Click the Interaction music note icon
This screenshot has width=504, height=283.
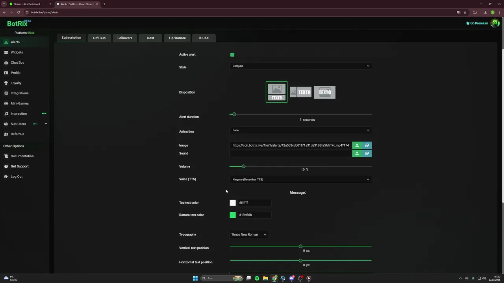click(6, 114)
